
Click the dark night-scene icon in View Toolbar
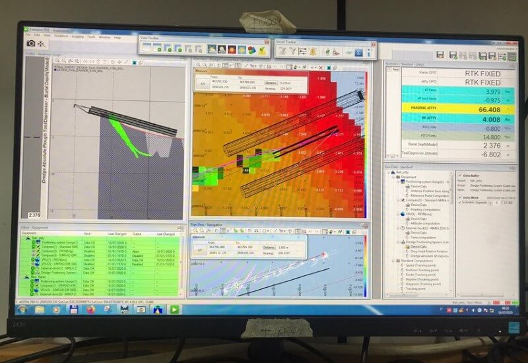click(x=222, y=49)
